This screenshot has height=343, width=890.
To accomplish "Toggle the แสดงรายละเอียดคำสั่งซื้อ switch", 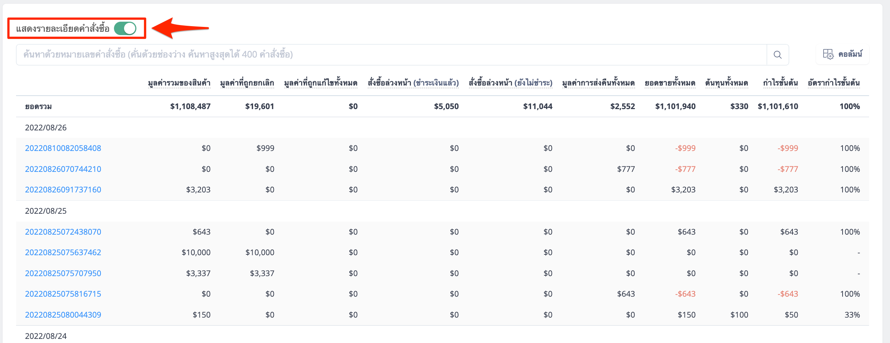I will click(125, 28).
